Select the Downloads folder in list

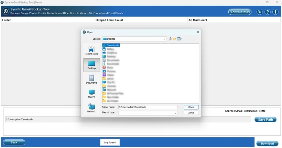(x=112, y=45)
